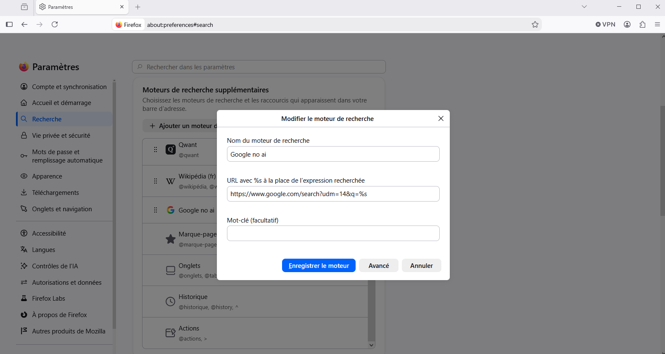
Task: Open Autorisations et données section
Action: click(x=64, y=283)
